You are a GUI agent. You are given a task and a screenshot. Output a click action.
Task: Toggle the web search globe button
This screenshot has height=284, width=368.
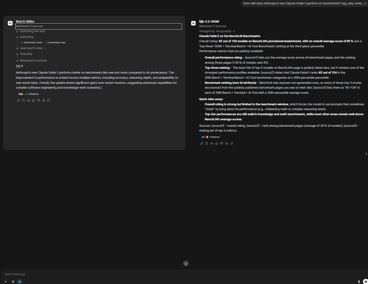click(20, 281)
